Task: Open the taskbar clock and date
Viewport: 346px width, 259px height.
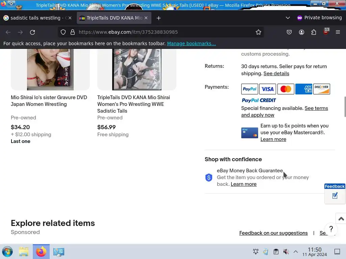Action: click(315, 252)
